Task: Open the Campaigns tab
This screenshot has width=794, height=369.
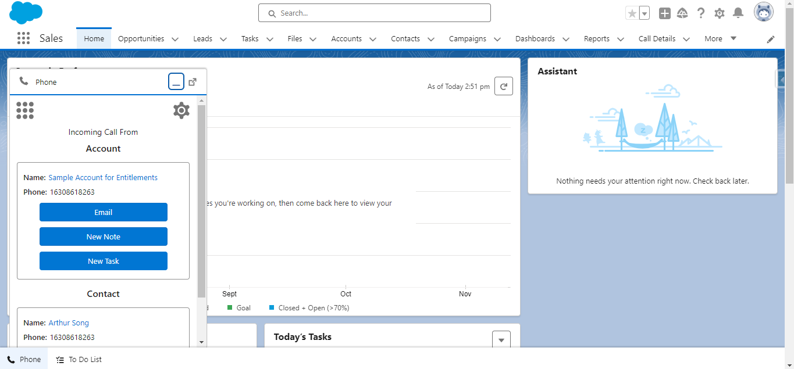Action: tap(468, 39)
